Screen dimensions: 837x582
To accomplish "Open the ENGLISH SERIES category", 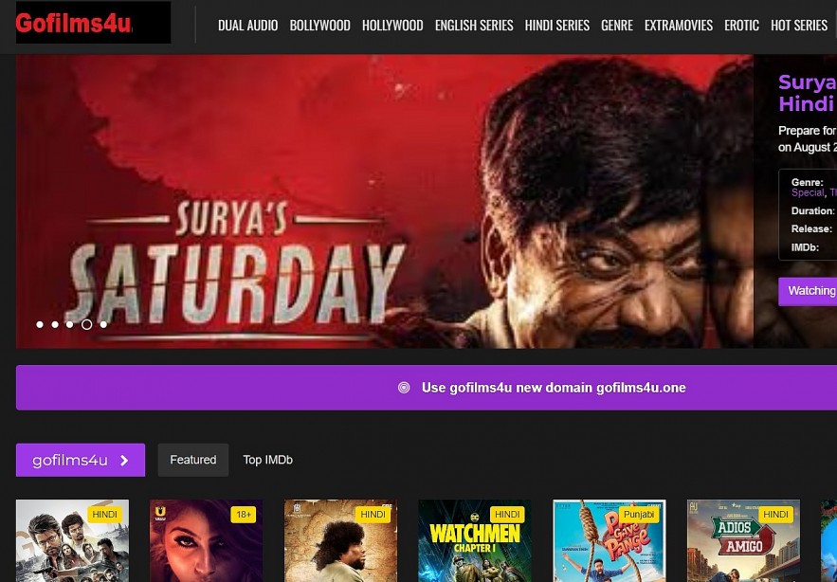I will click(474, 26).
